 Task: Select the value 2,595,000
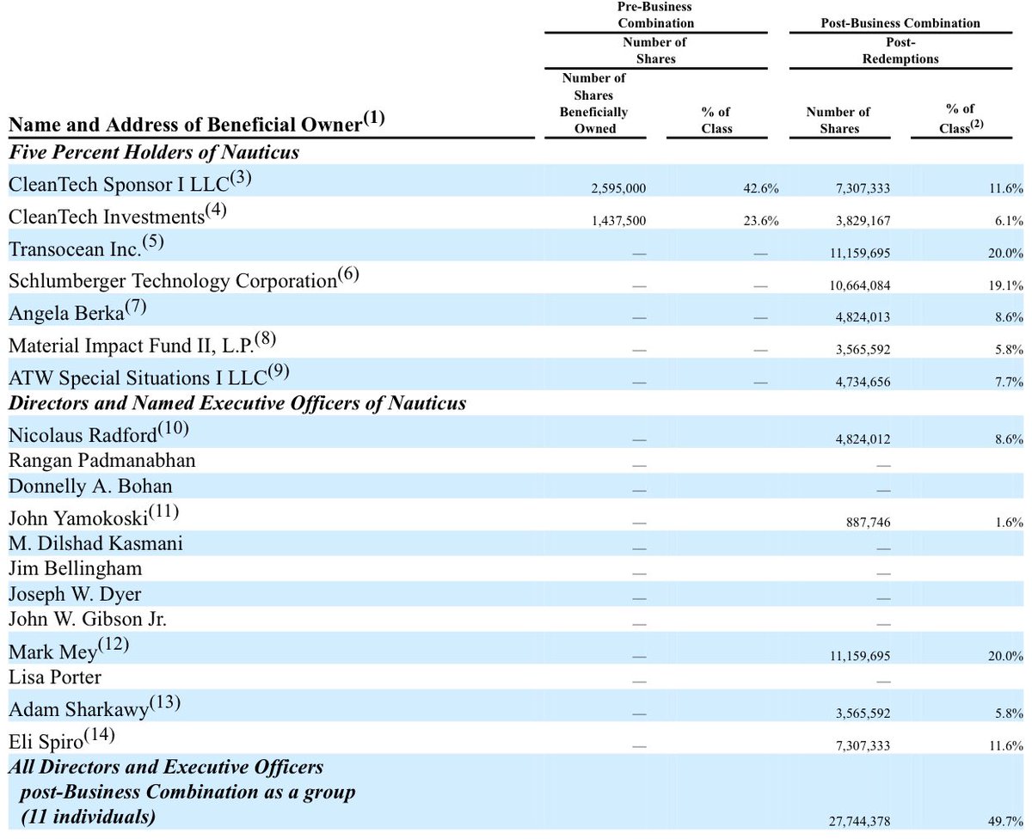[620, 187]
